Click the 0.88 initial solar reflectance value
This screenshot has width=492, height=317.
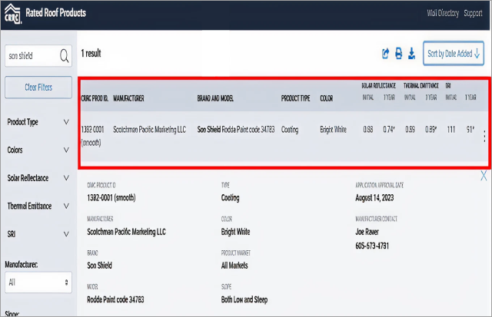click(x=368, y=130)
